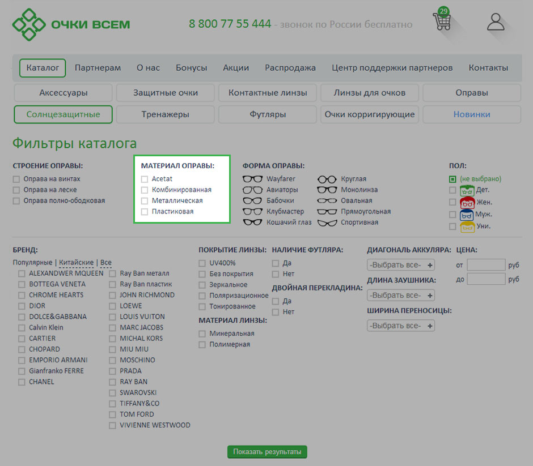Select the Жен. gender face icon
The image size is (533, 466).
click(467, 202)
